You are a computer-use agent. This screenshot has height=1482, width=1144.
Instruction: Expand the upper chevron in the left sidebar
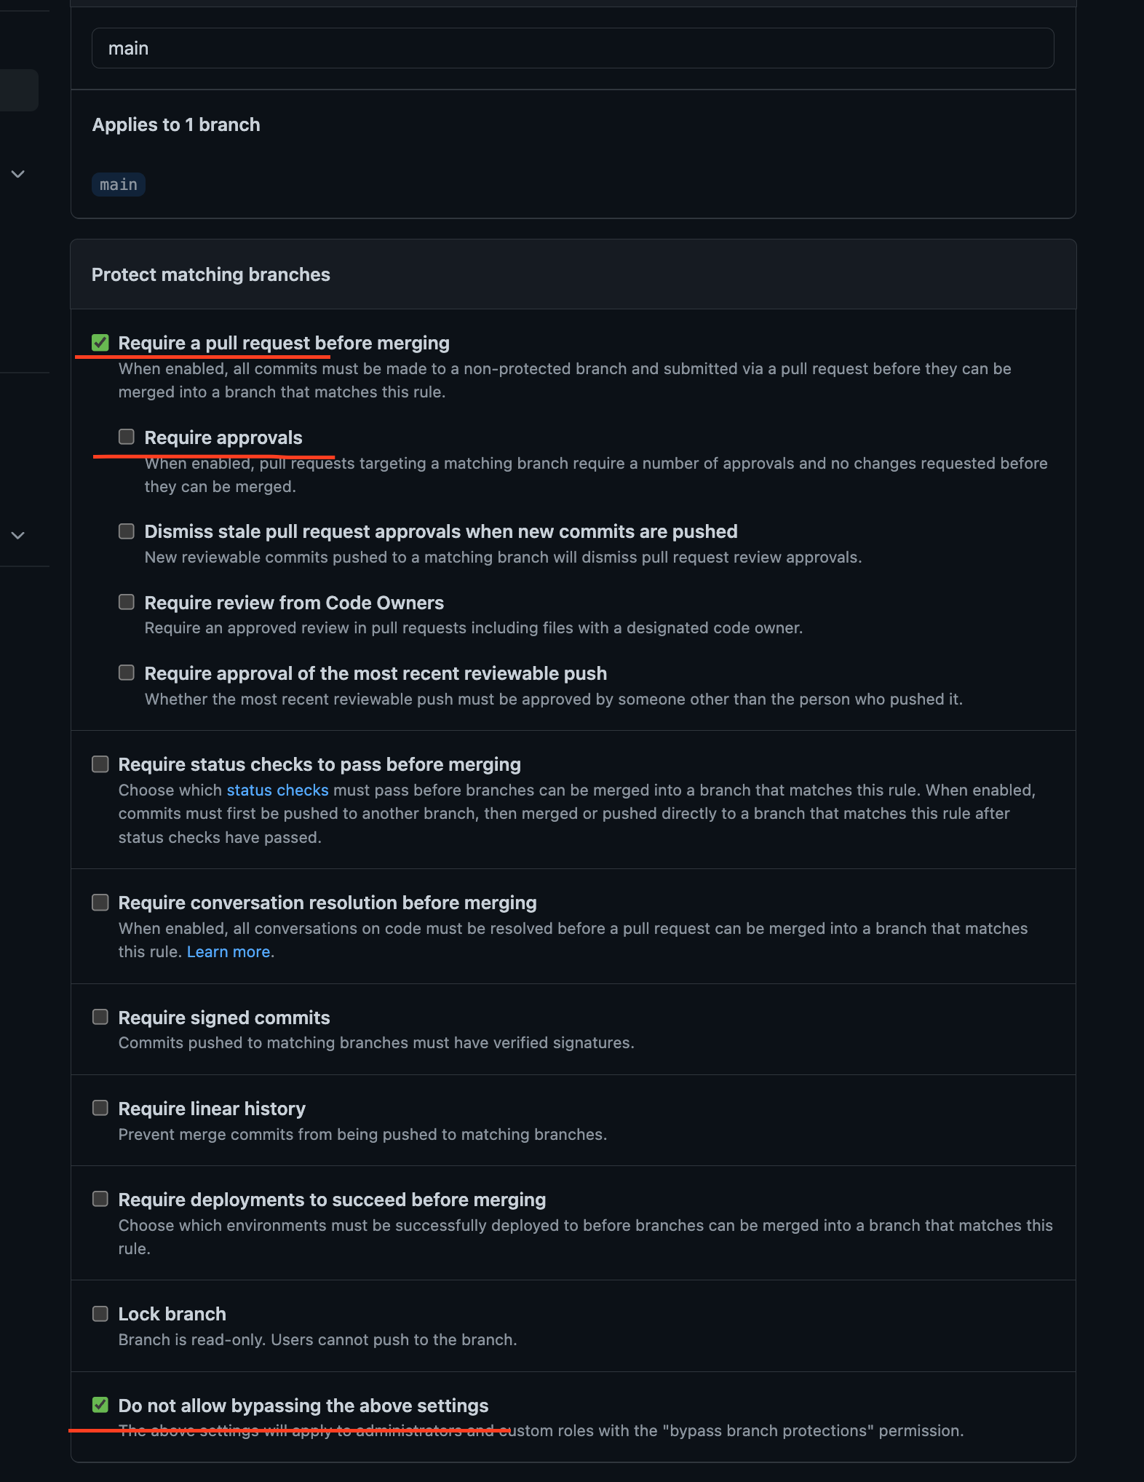[x=18, y=174]
